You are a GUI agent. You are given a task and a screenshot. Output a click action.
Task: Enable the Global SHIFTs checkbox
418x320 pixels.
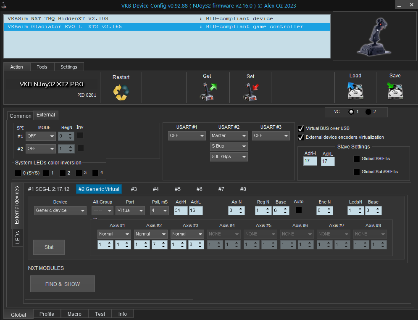tap(357, 159)
